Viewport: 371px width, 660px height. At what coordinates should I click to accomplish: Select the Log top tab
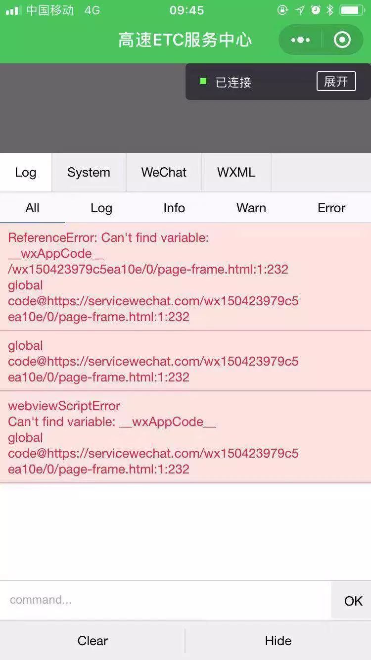point(26,172)
